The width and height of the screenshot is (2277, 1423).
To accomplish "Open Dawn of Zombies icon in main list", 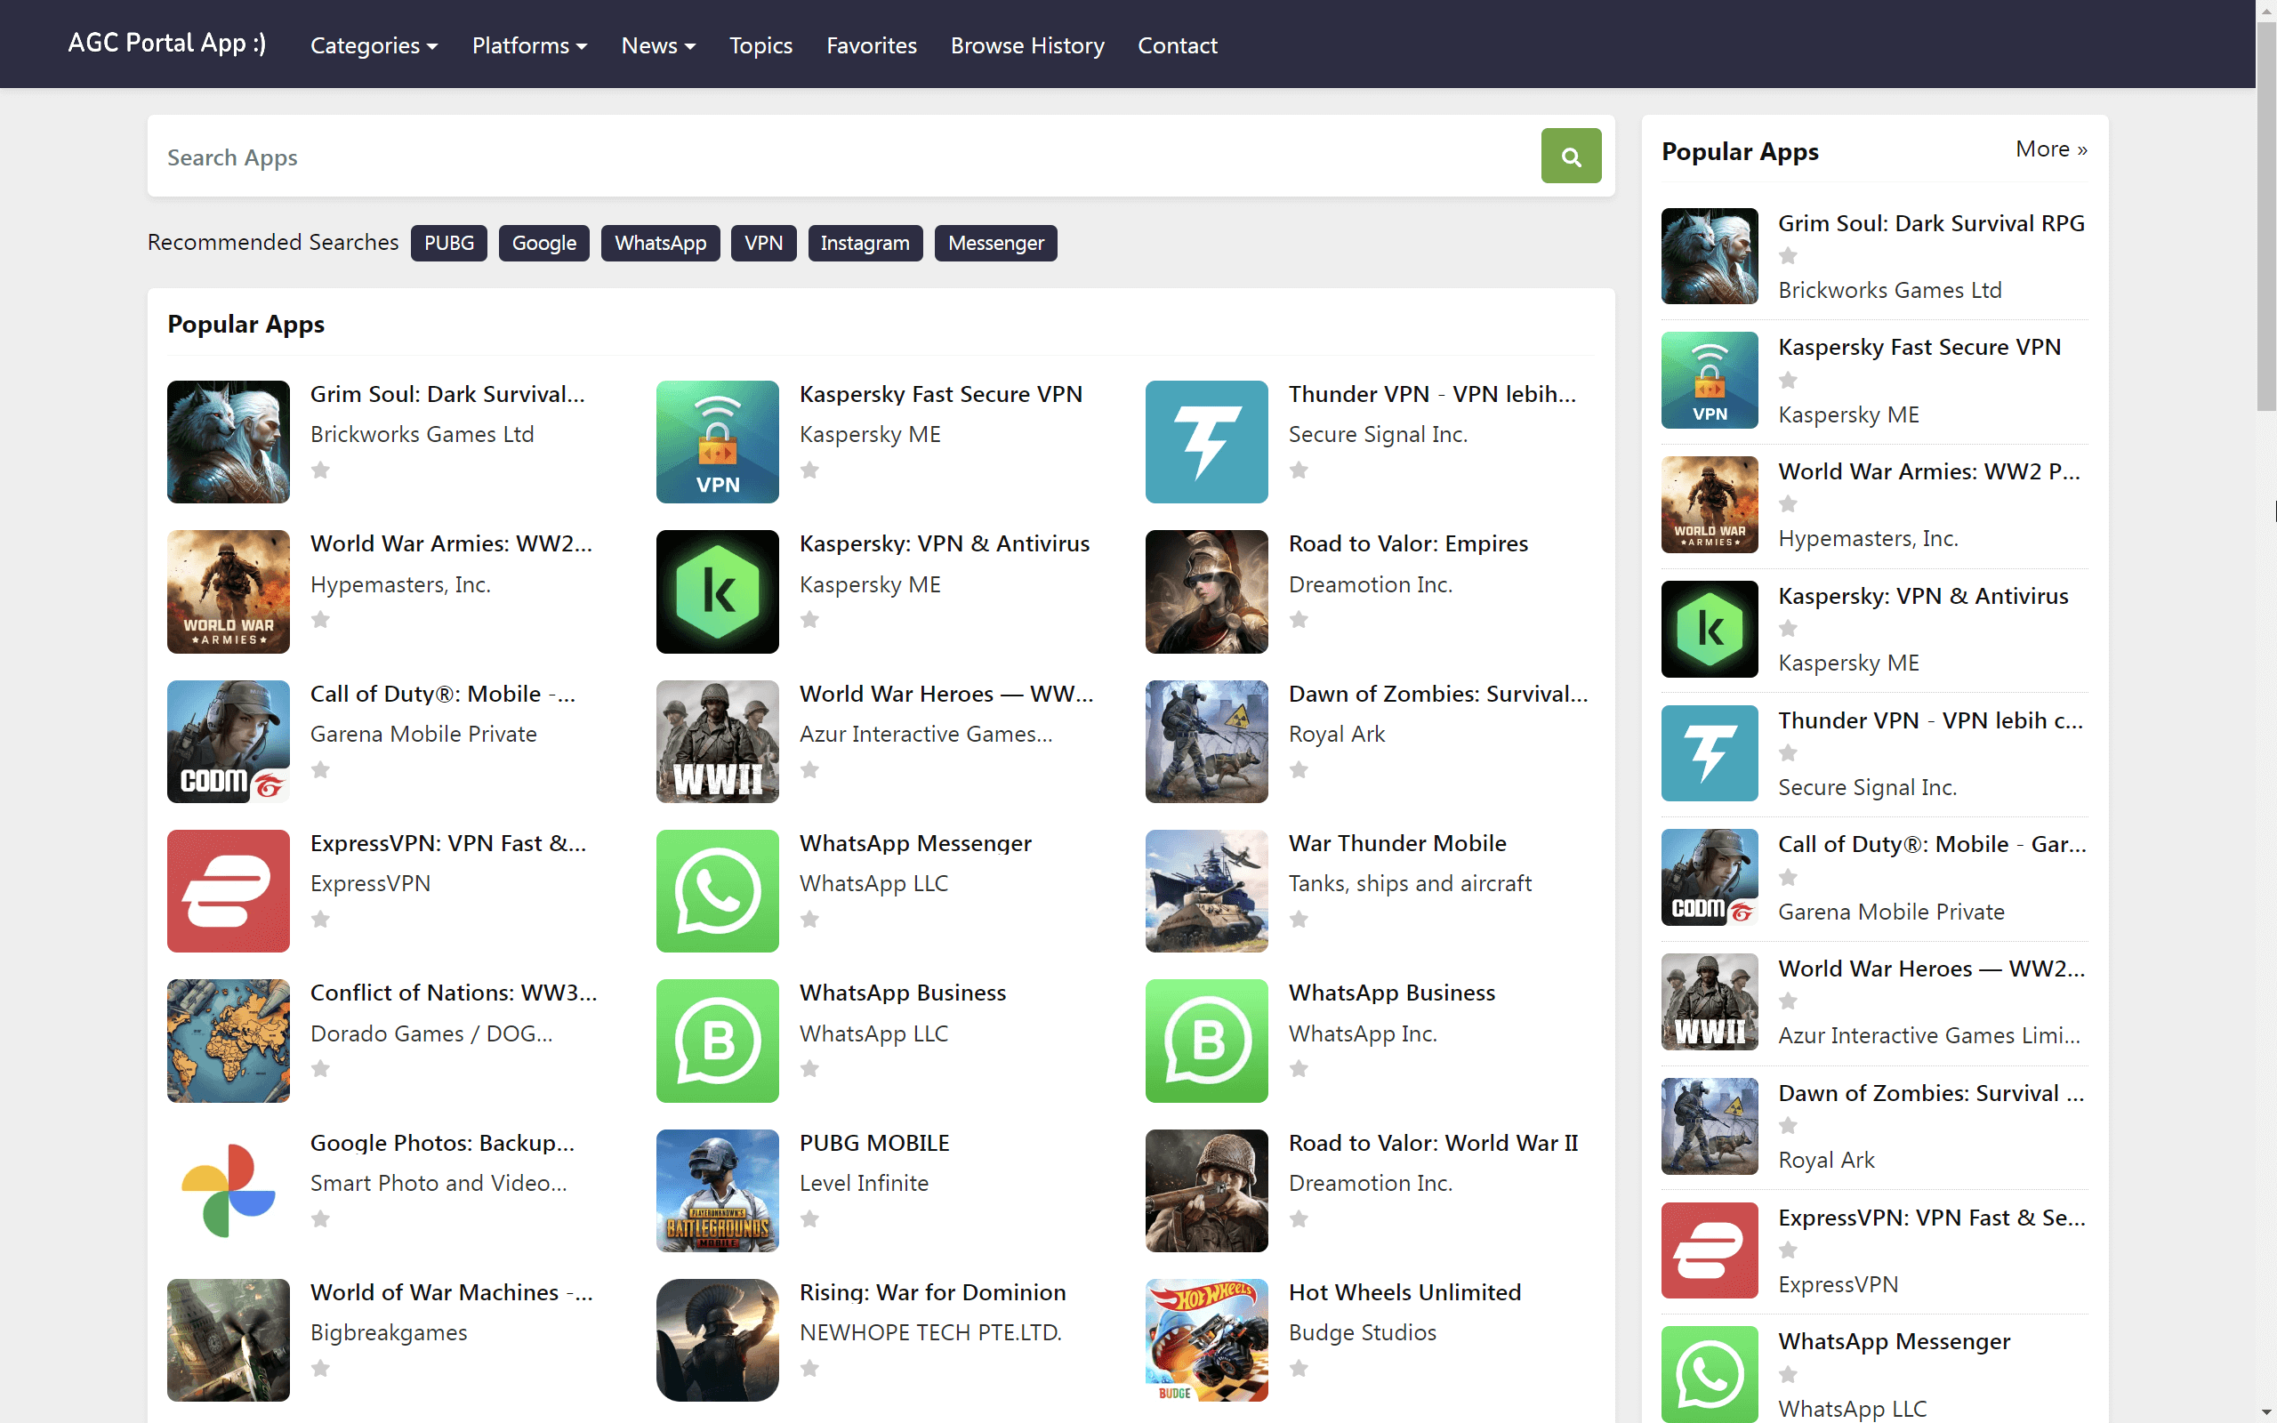I will 1206,742.
